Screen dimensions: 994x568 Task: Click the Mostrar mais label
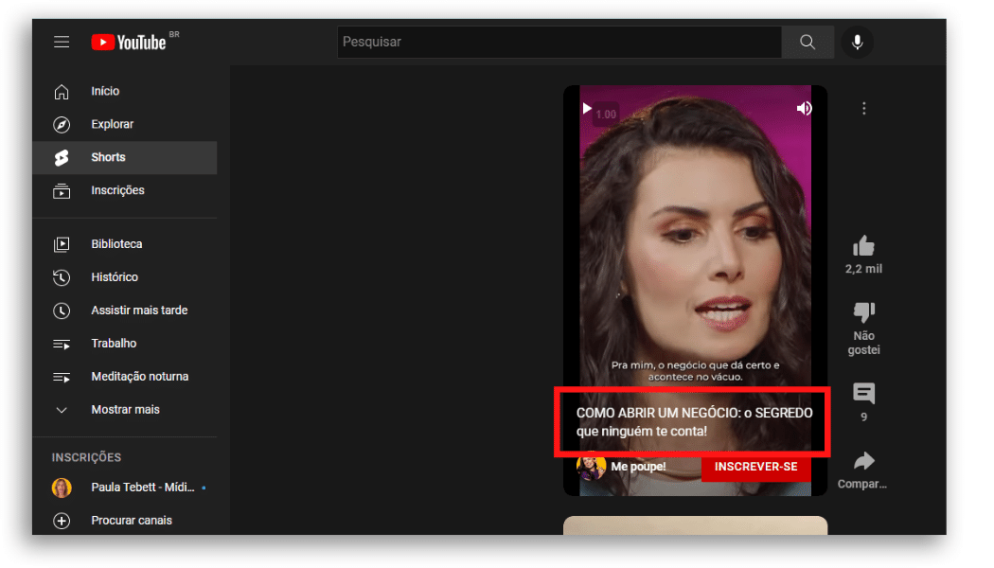pyautogui.click(x=126, y=410)
